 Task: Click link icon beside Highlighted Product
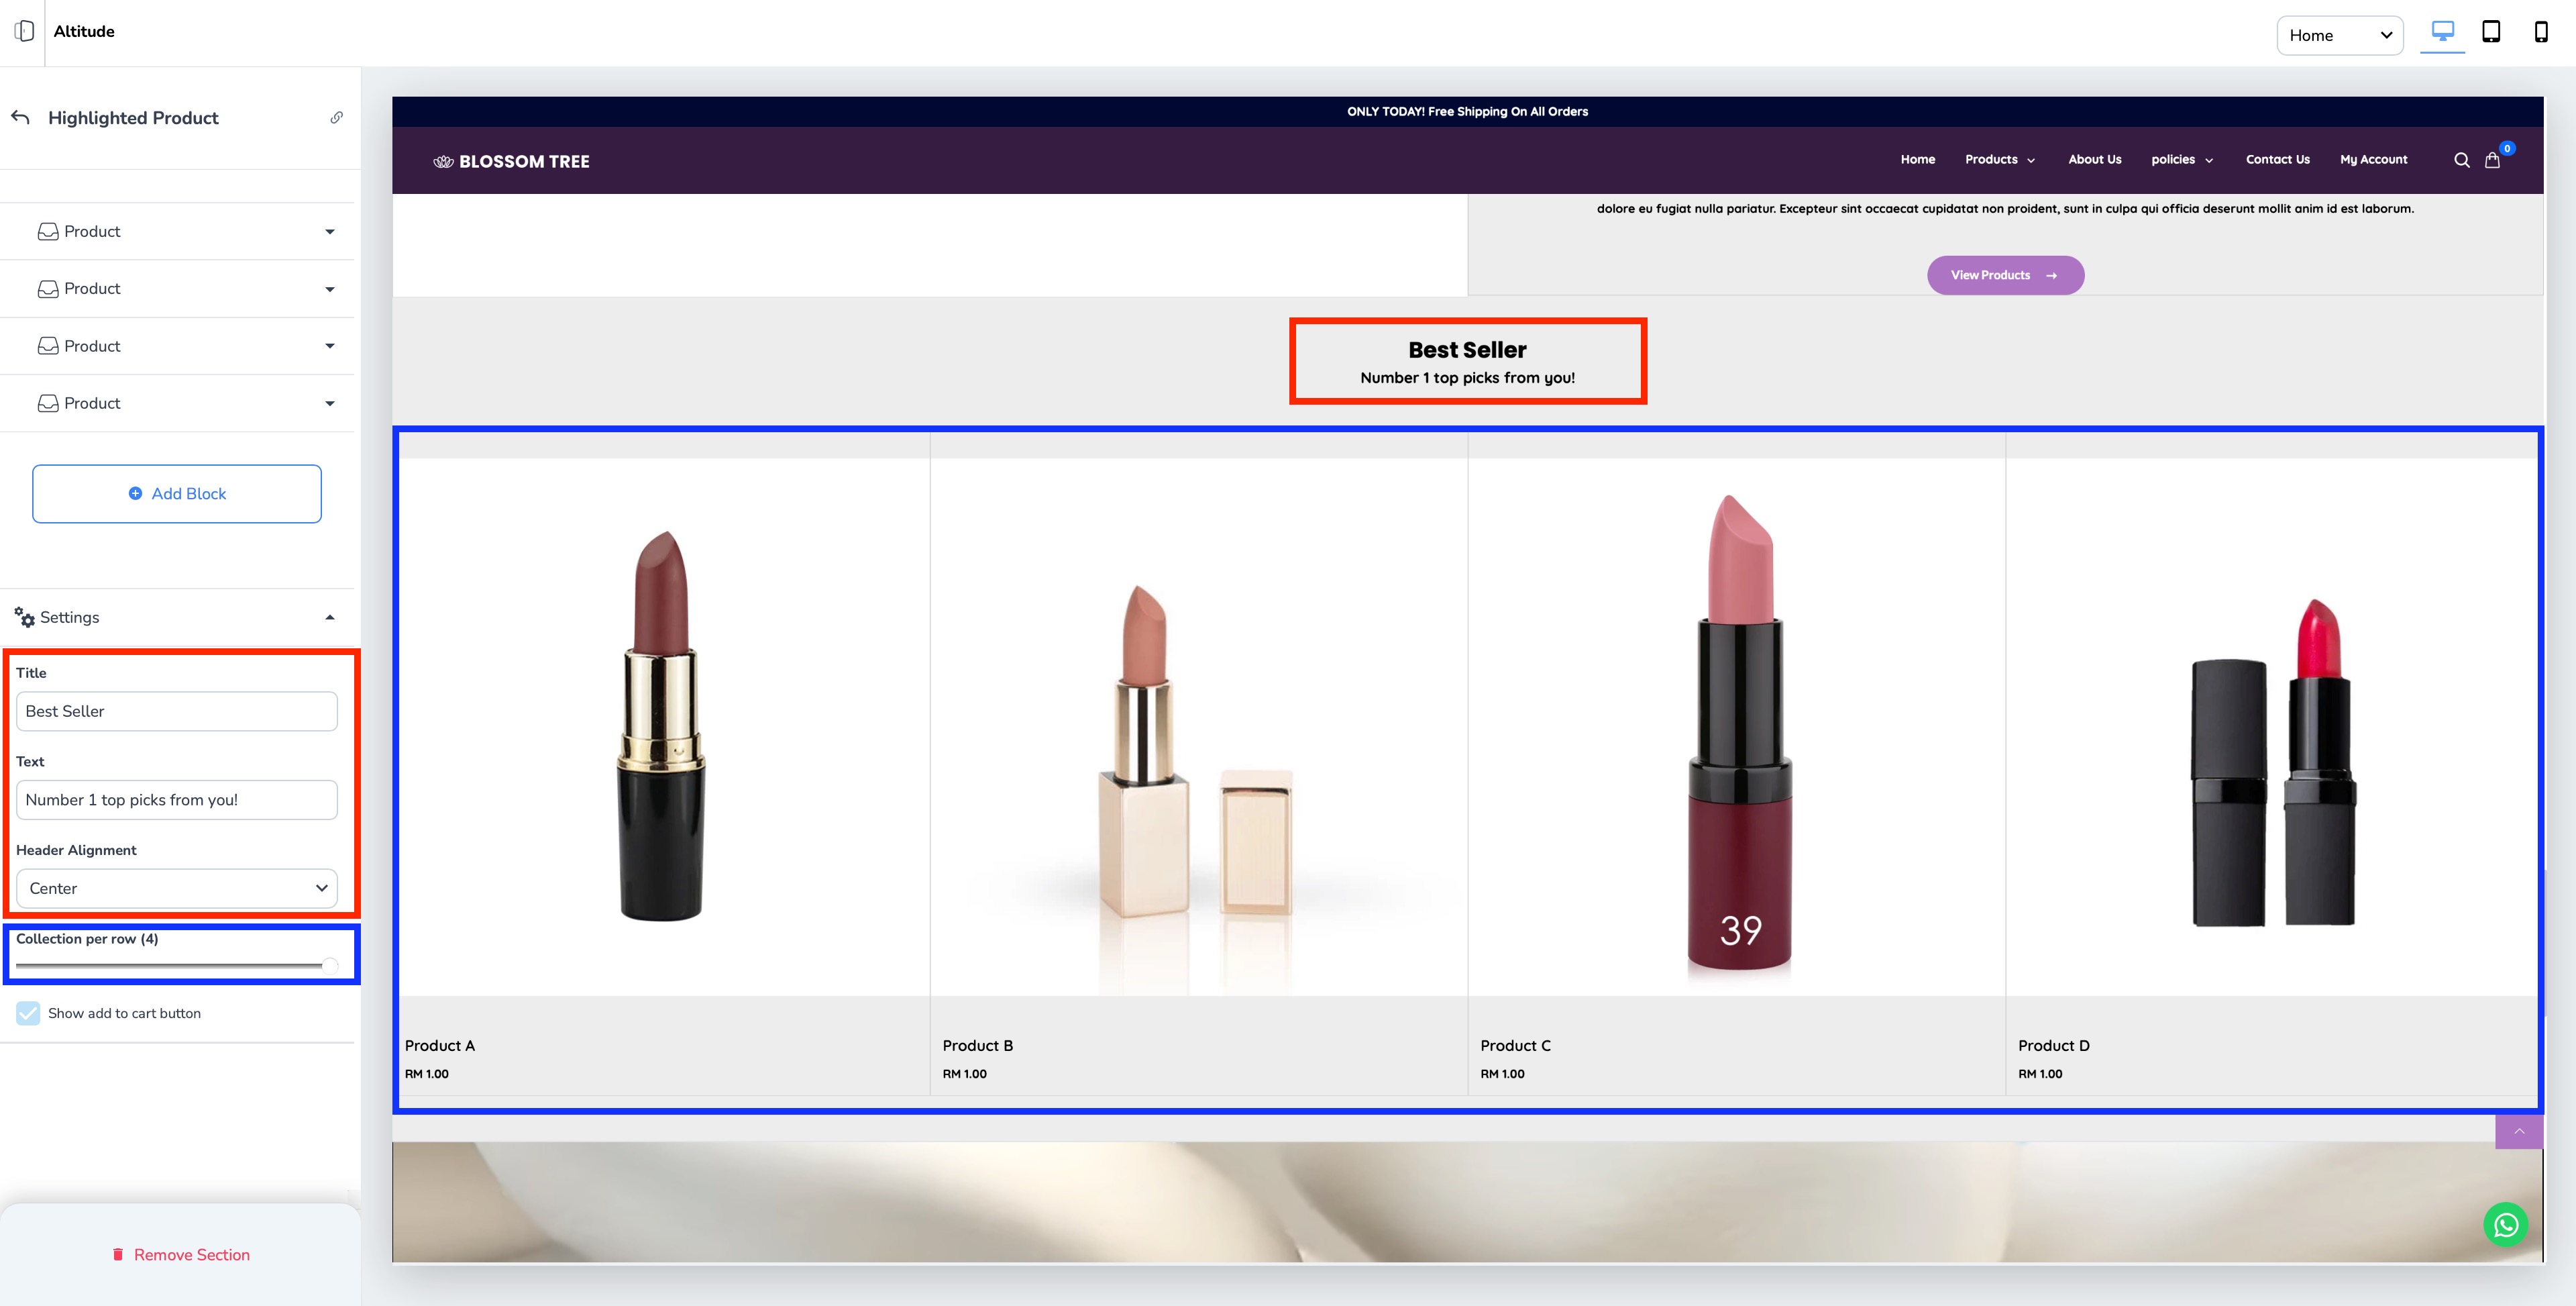pos(337,117)
